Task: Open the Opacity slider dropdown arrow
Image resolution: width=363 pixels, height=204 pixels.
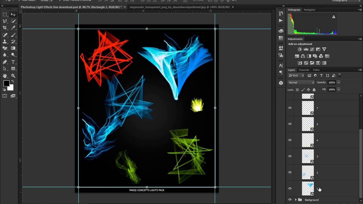Action: tap(339, 82)
